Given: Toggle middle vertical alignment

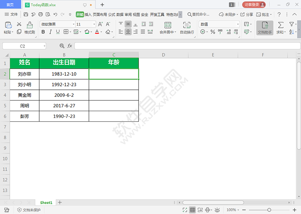Looking at the screenshot, I should tap(128, 24).
